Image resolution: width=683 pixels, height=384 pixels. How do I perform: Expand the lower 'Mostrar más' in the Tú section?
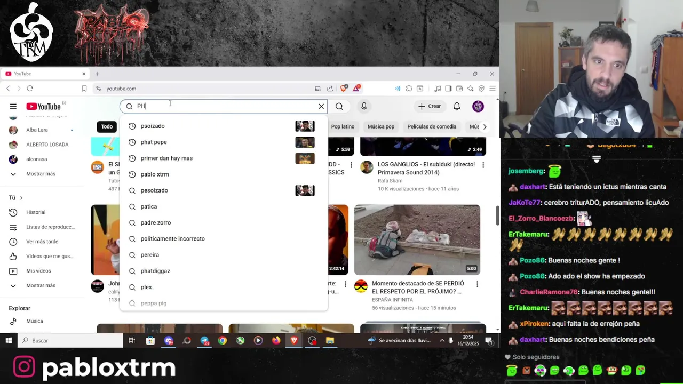[42, 285]
